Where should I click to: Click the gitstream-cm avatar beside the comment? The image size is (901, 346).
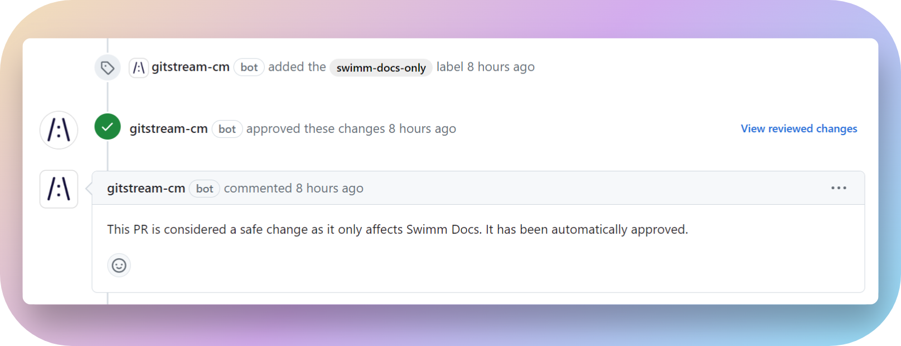point(59,189)
